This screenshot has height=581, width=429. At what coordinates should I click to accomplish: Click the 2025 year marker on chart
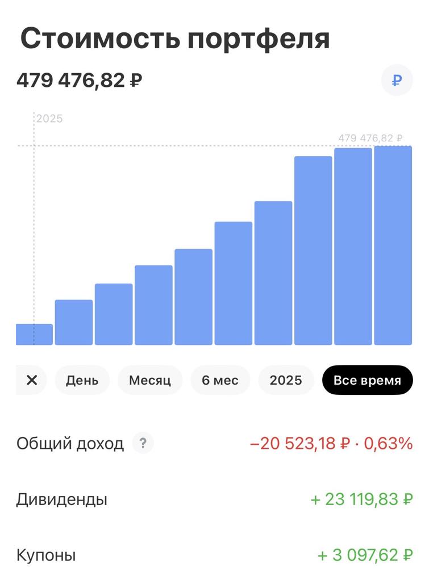pos(49,119)
